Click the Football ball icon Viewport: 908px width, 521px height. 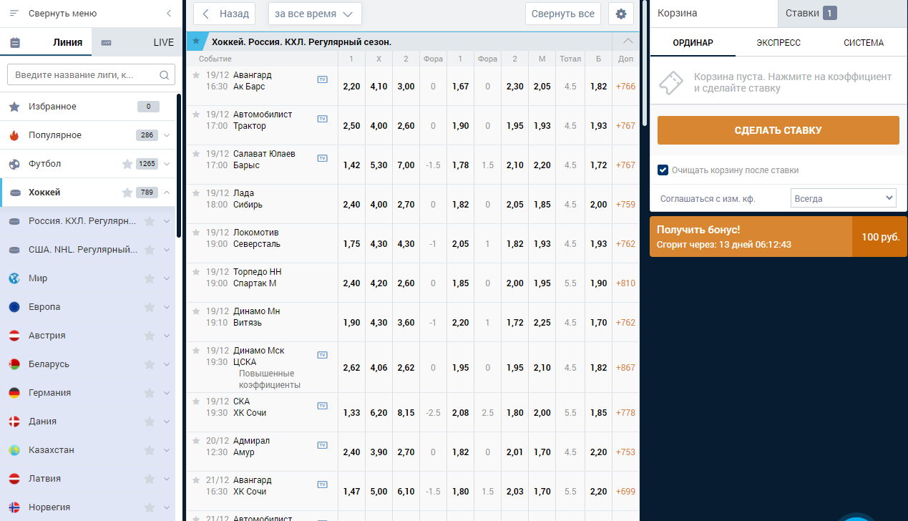[14, 164]
